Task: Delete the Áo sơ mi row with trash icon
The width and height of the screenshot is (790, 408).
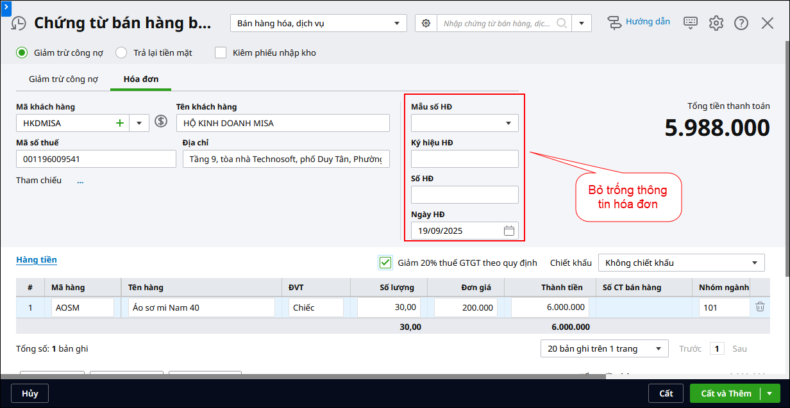Action: pyautogui.click(x=760, y=307)
